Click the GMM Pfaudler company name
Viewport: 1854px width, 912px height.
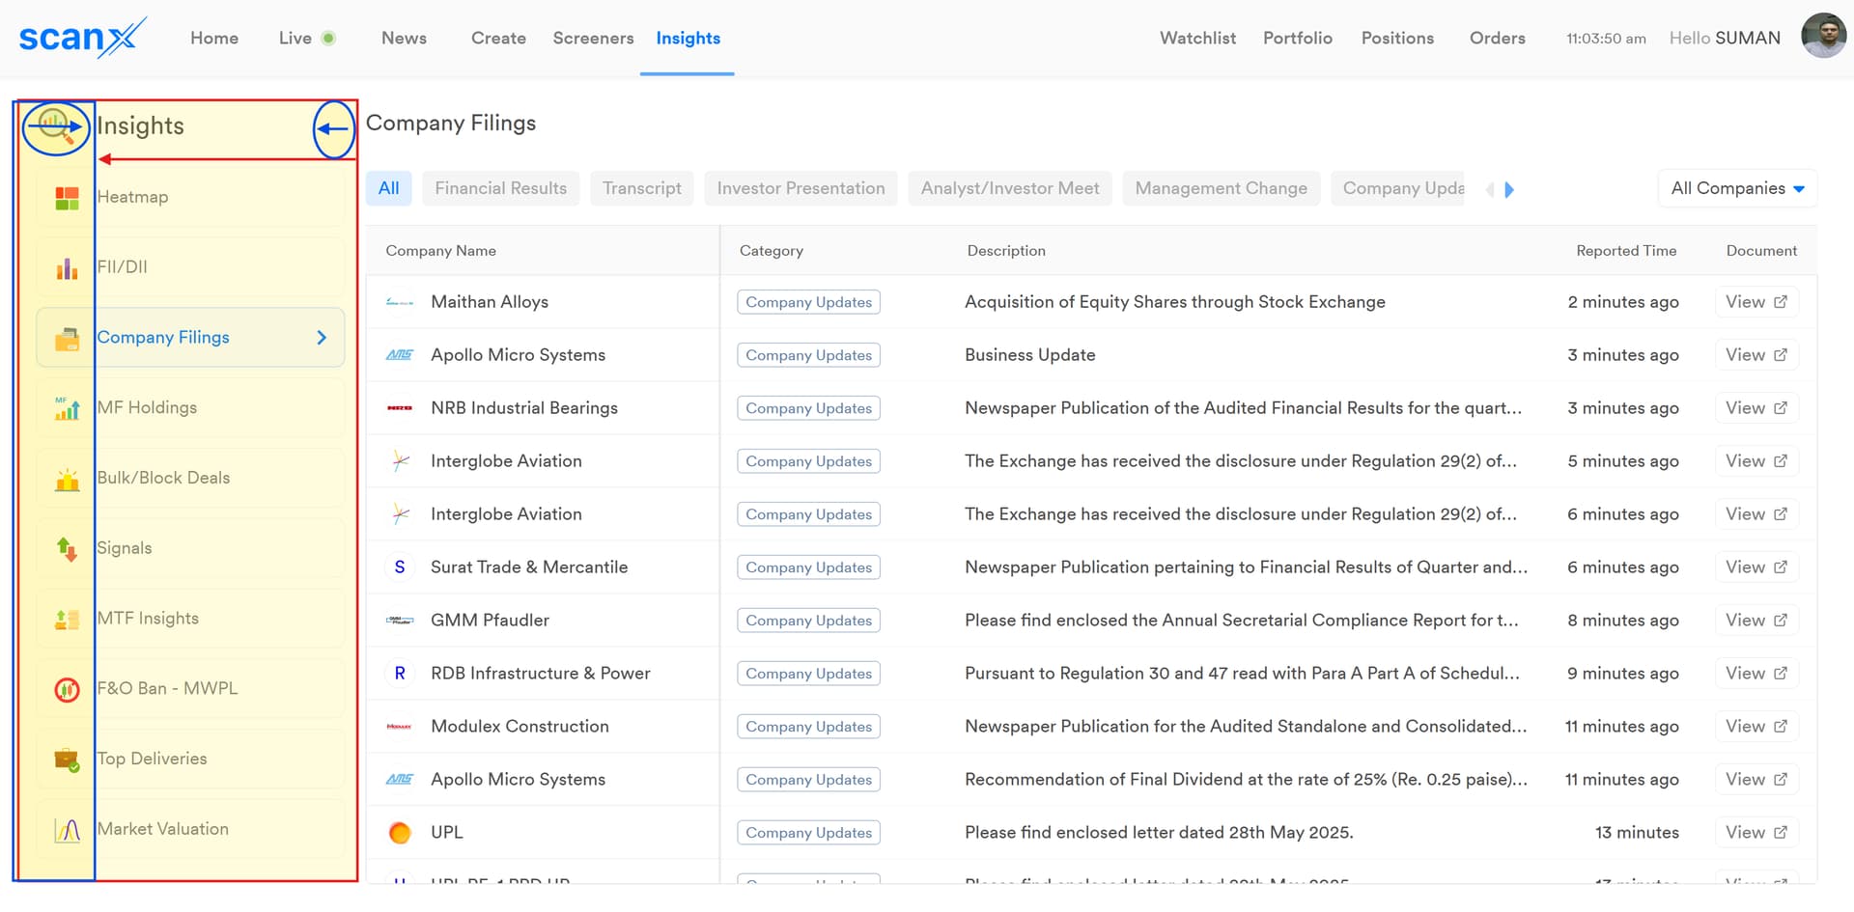coord(490,621)
